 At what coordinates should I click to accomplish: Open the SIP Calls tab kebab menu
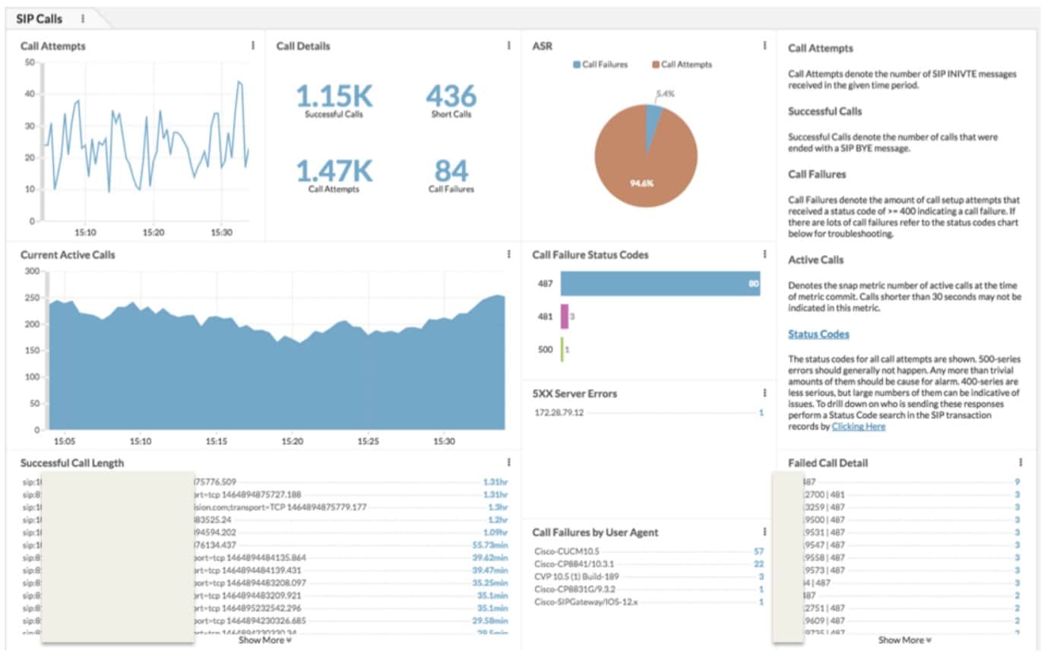pos(83,18)
